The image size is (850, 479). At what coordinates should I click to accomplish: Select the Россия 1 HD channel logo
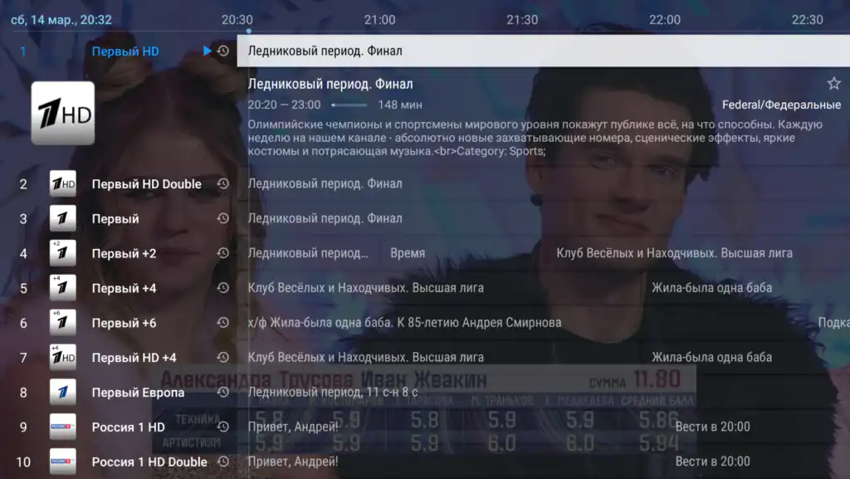click(63, 427)
